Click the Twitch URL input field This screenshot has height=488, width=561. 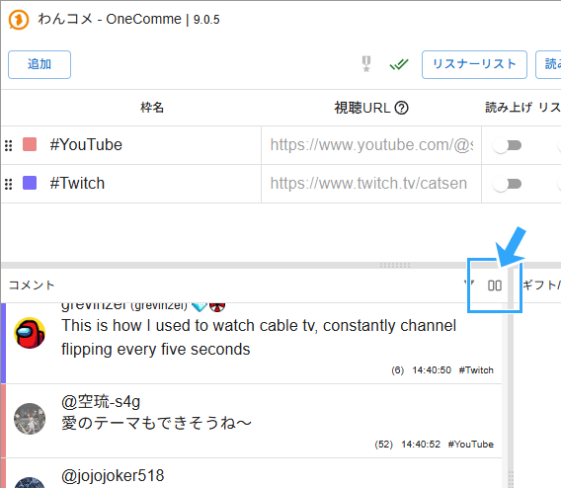pyautogui.click(x=371, y=184)
